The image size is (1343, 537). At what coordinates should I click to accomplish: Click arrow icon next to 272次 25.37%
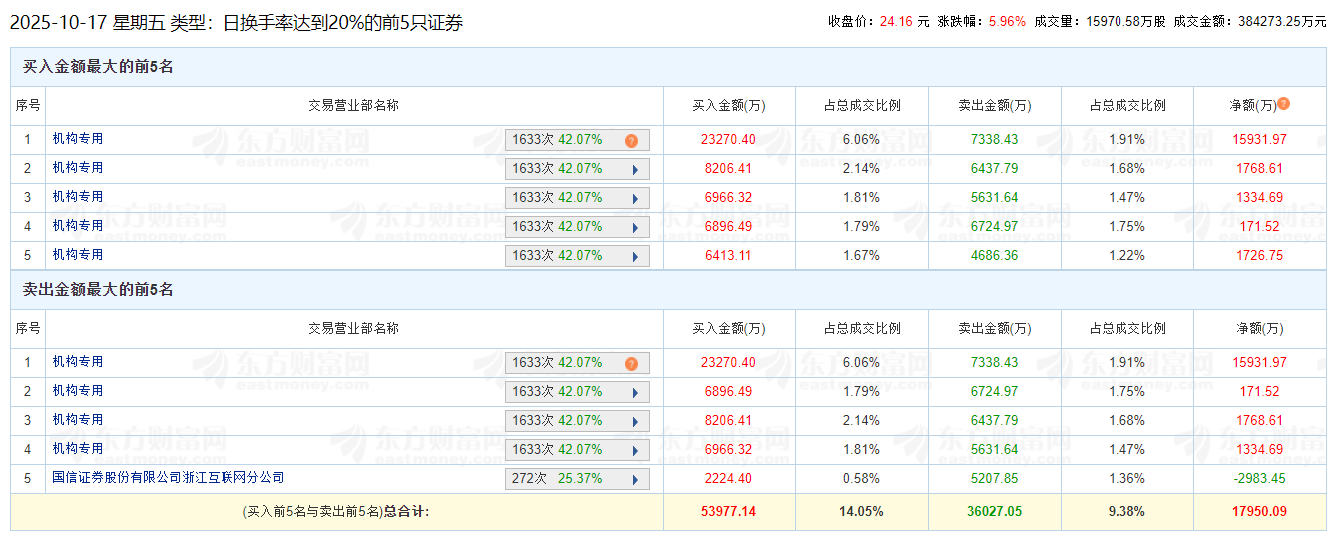coord(635,480)
